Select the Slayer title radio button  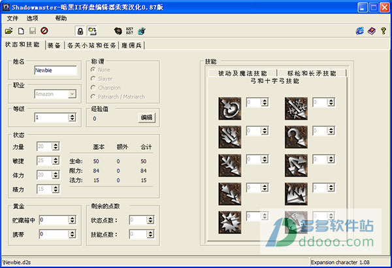93,78
